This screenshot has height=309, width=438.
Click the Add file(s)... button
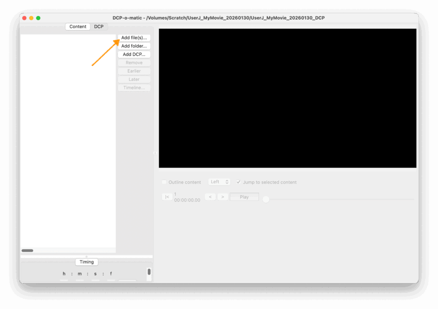point(134,38)
